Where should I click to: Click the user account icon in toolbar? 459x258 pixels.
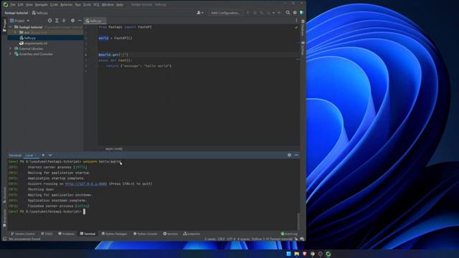coord(199,13)
